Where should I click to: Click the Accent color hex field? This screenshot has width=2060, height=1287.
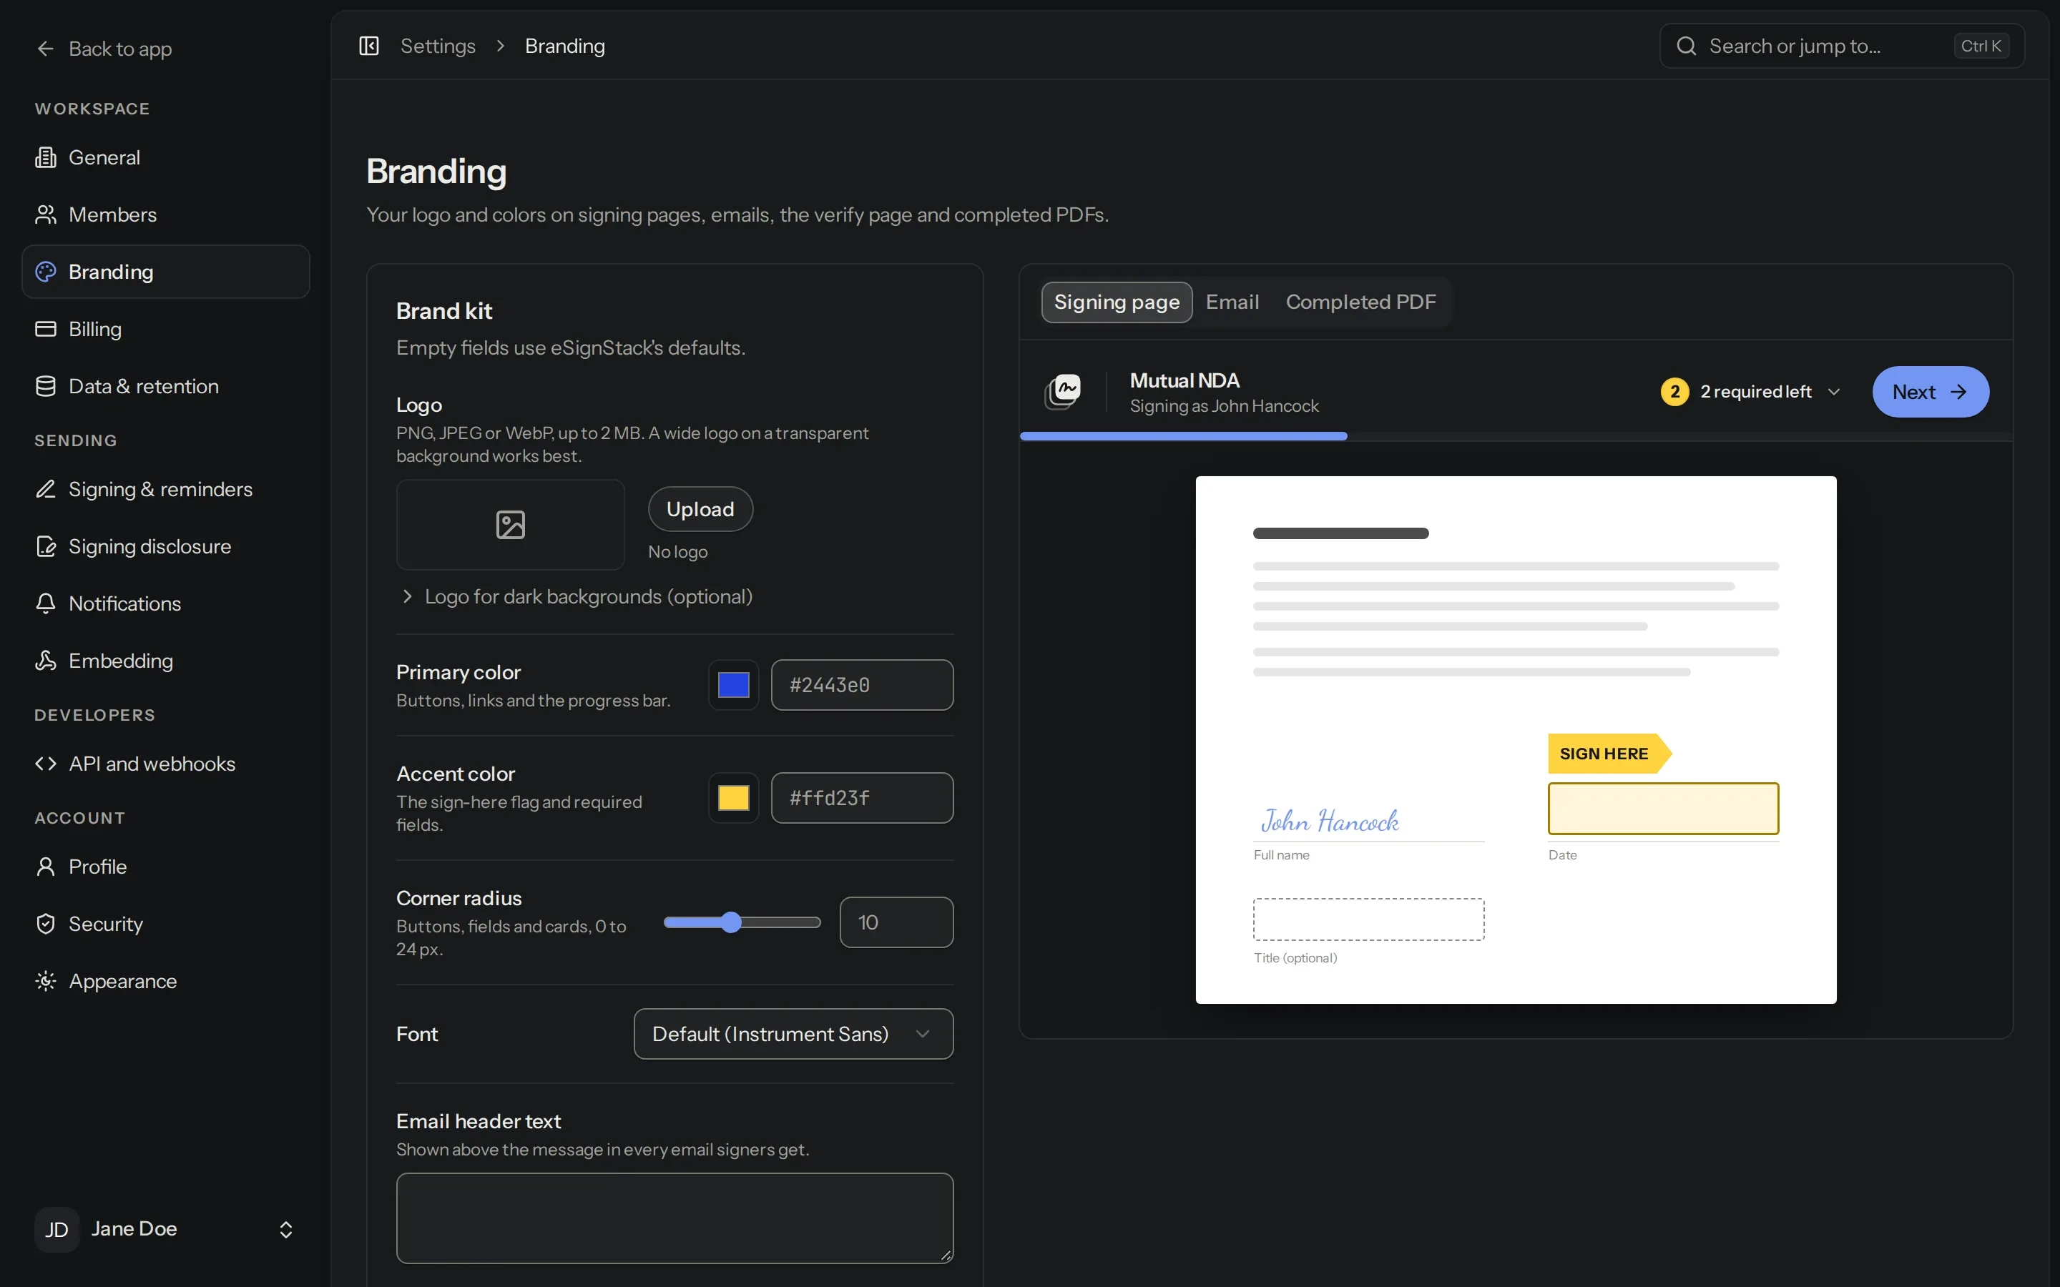(x=863, y=797)
